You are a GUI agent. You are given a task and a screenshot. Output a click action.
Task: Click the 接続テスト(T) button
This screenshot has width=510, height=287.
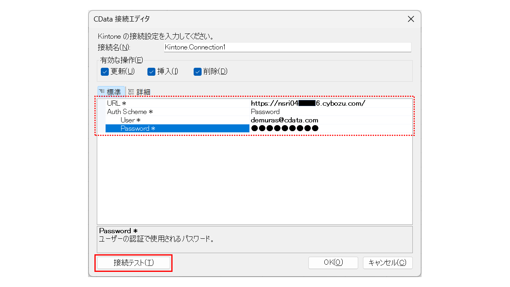[x=134, y=263]
